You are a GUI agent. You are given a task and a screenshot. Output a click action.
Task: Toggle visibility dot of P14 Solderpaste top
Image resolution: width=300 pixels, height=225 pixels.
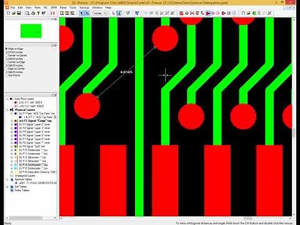[x=16, y=164]
